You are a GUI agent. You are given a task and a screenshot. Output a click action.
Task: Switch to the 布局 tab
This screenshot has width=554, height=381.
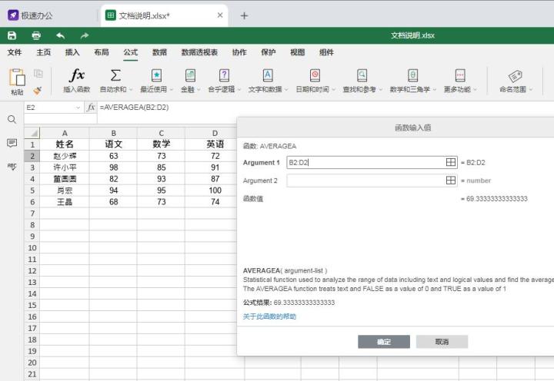click(102, 52)
